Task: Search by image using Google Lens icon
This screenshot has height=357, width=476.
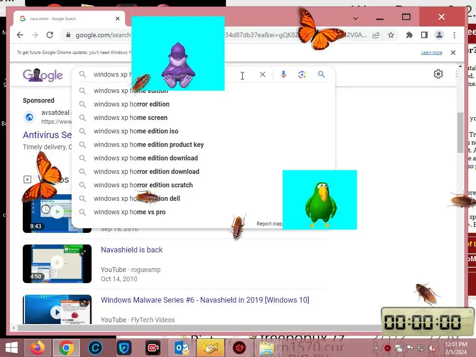Action: coord(302,74)
